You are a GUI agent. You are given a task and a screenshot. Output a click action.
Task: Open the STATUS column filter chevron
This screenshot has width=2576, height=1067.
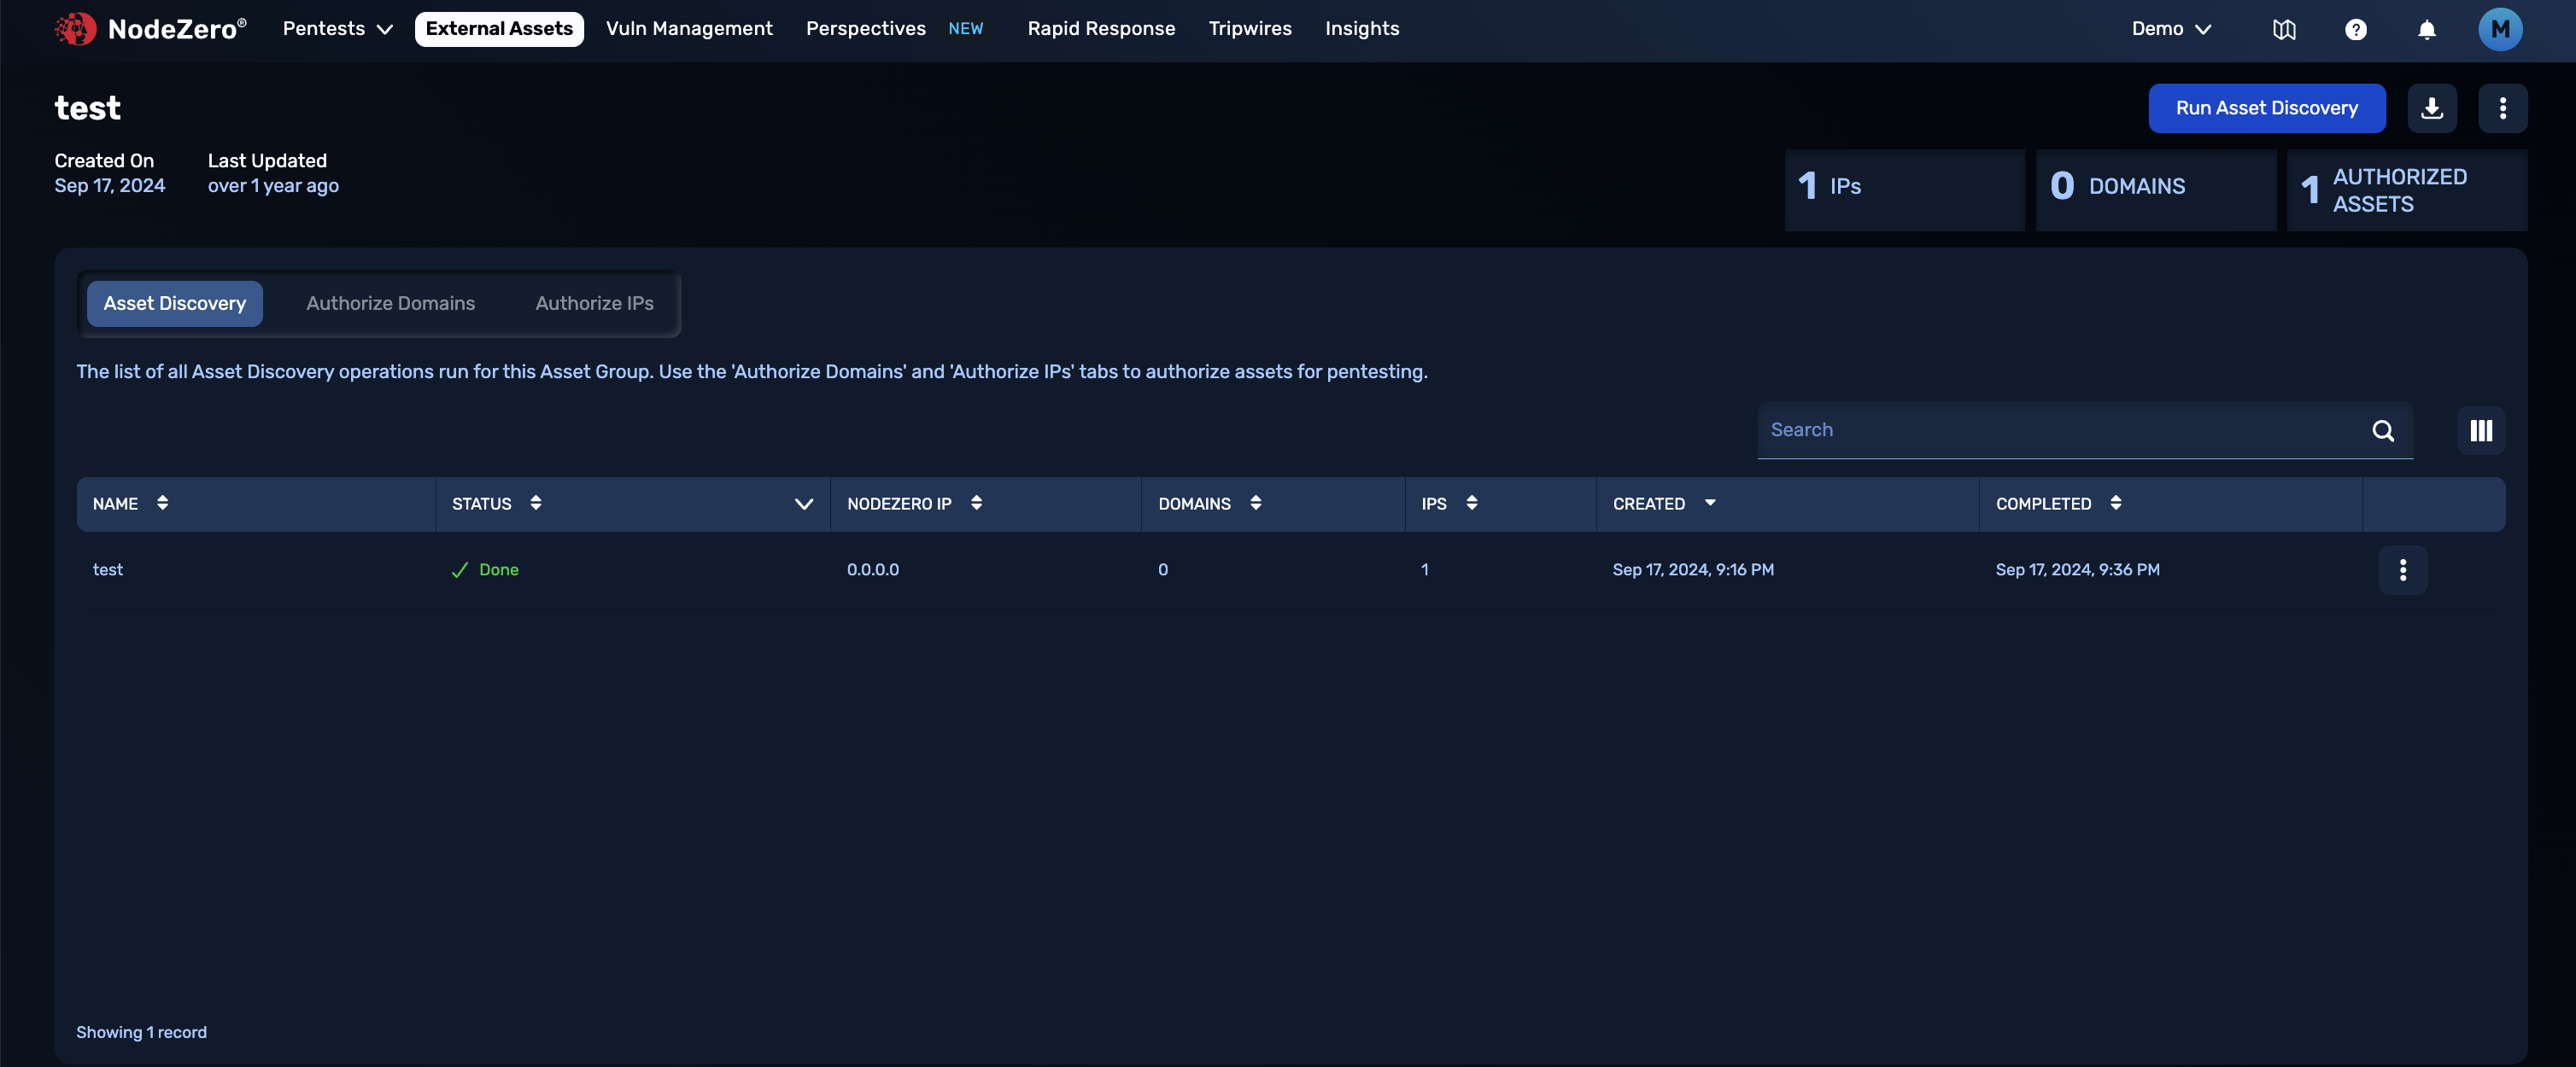pyautogui.click(x=804, y=504)
